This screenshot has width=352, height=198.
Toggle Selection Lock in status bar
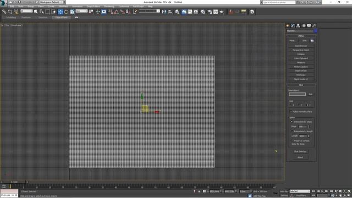coord(199,191)
